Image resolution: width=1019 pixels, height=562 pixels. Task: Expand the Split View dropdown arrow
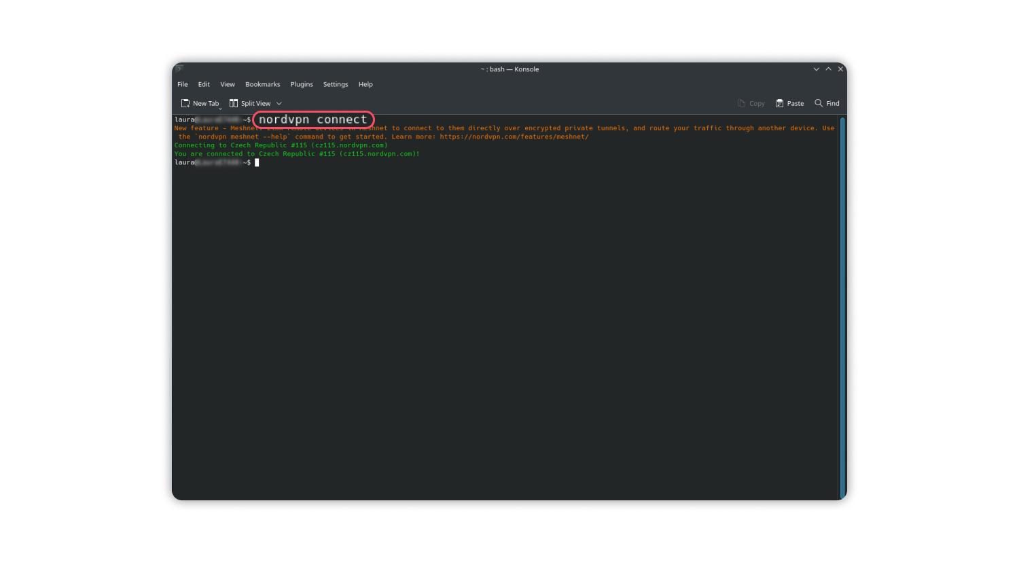279,104
